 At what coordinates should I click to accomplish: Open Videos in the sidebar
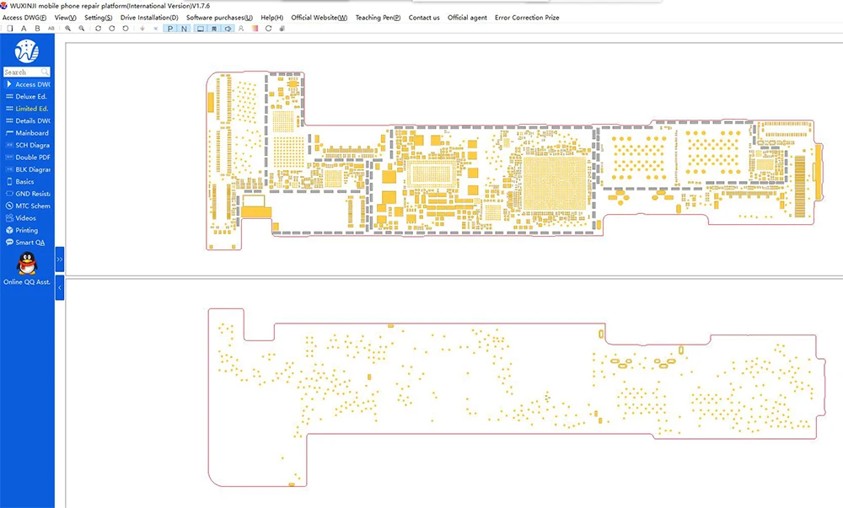22,218
